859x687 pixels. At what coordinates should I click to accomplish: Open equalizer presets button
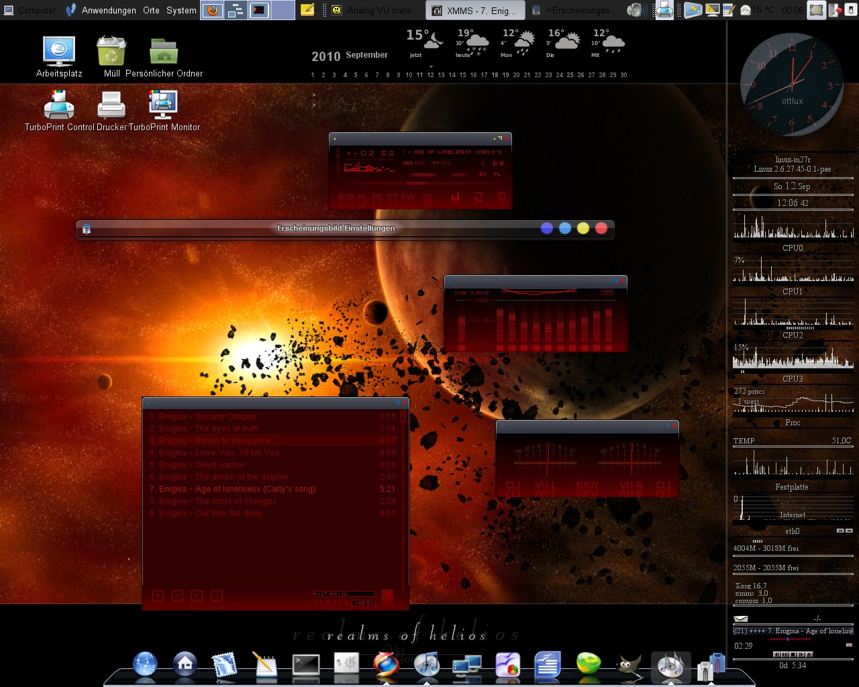(x=607, y=293)
